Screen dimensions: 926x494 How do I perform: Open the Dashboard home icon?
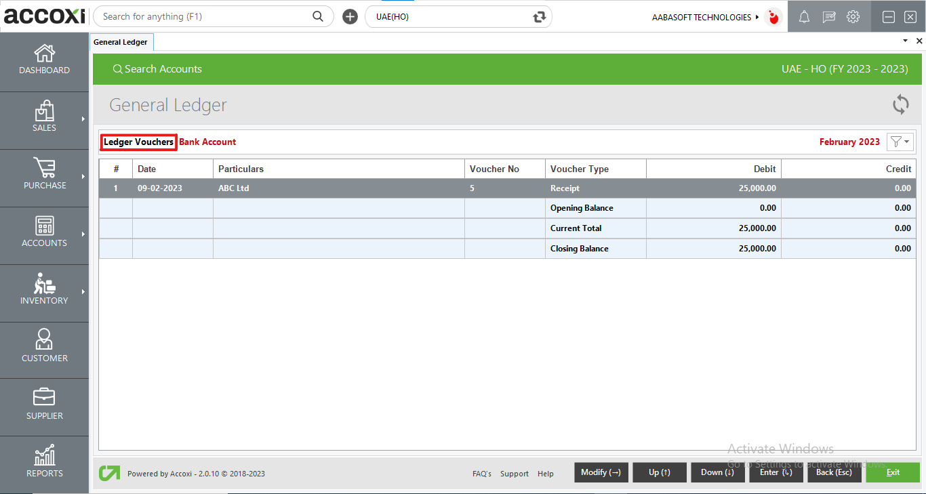(44, 54)
